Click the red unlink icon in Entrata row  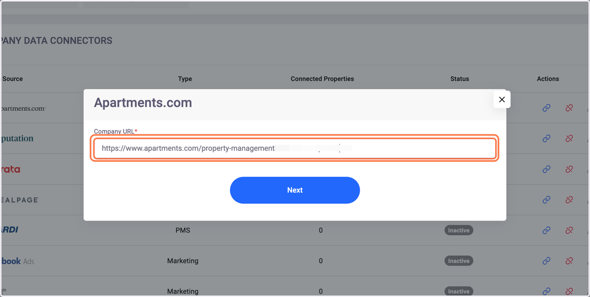click(x=569, y=169)
